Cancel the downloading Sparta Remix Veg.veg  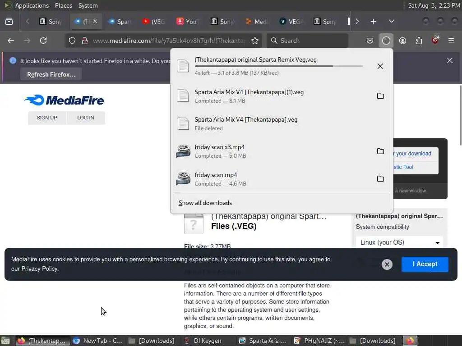[380, 66]
